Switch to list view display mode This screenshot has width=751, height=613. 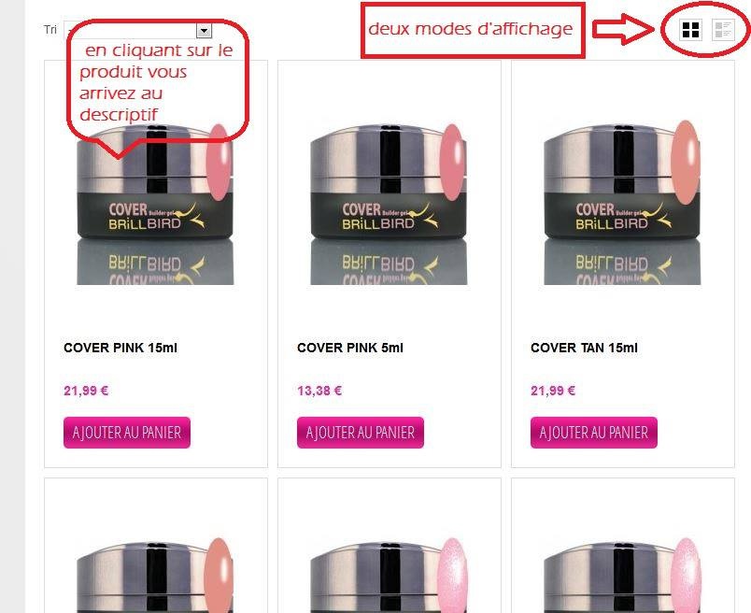point(723,30)
